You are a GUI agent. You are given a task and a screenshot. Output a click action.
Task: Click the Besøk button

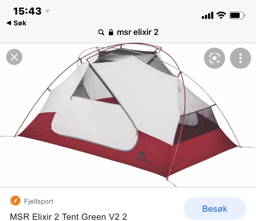point(215,209)
